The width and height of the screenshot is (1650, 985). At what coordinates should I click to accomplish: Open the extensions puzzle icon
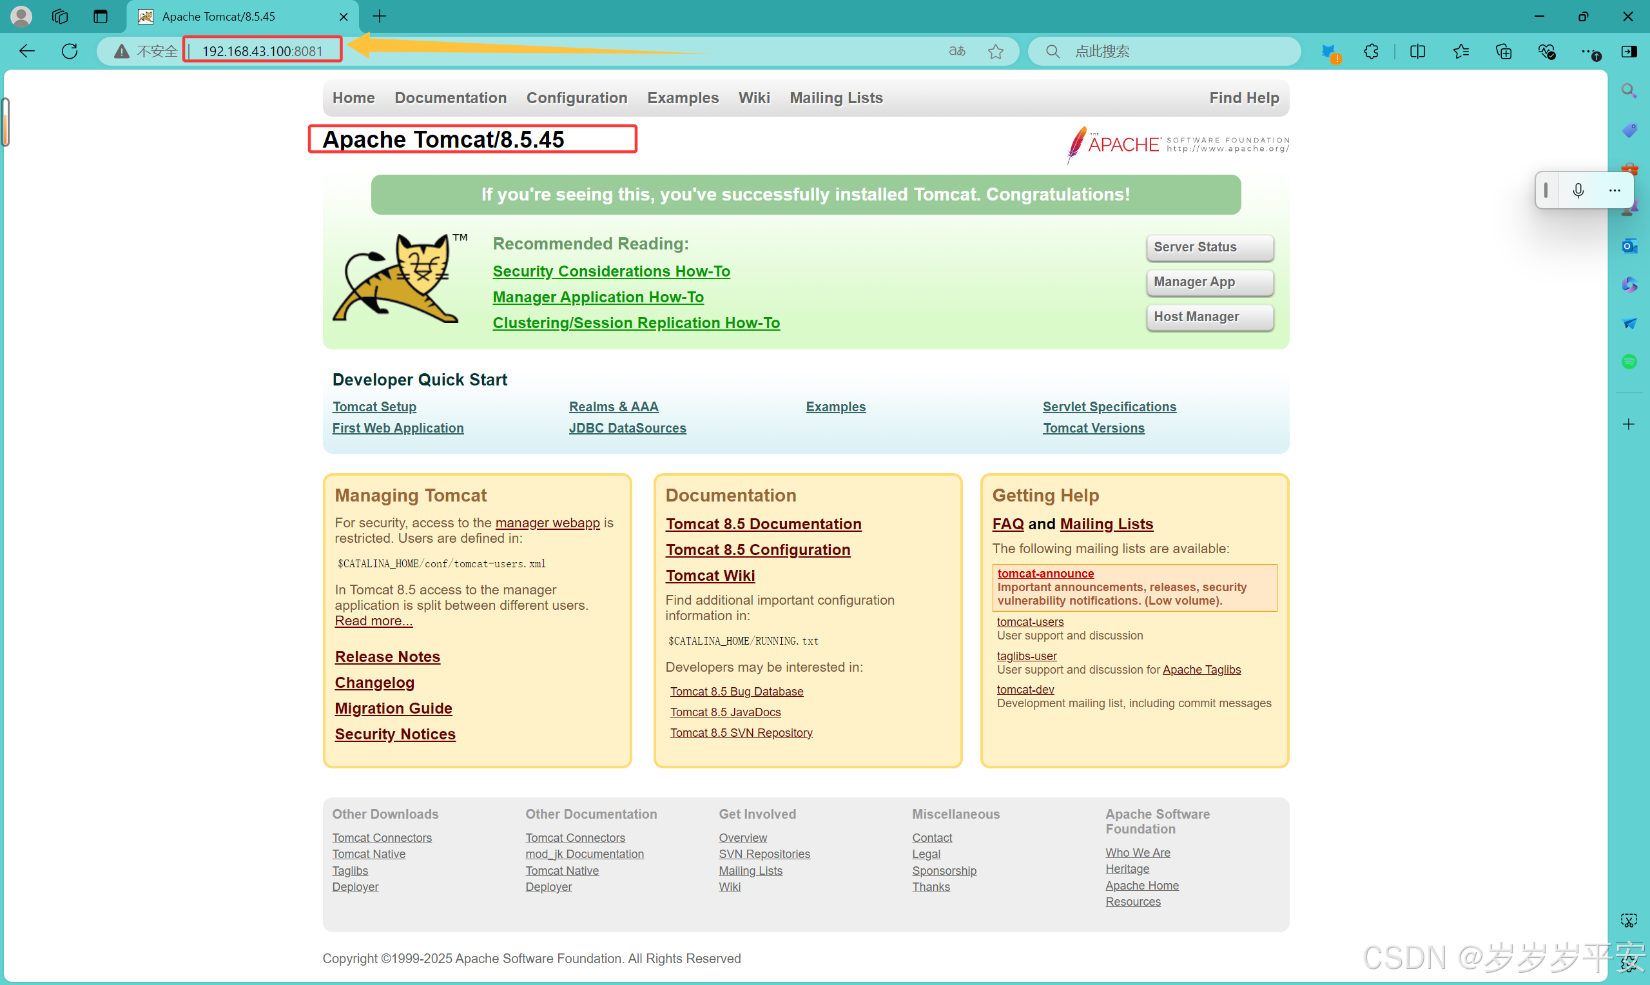point(1372,51)
